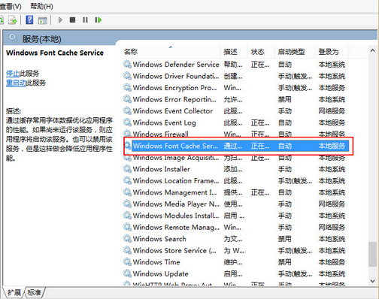Screen dimensions: 379x299
Task: Click gear icon of Windows Event Log
Action: tap(127, 122)
